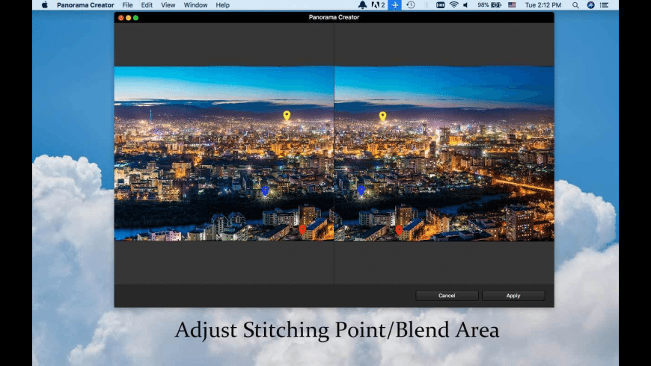Image resolution: width=651 pixels, height=366 pixels.
Task: Open the File menu
Action: click(x=127, y=5)
